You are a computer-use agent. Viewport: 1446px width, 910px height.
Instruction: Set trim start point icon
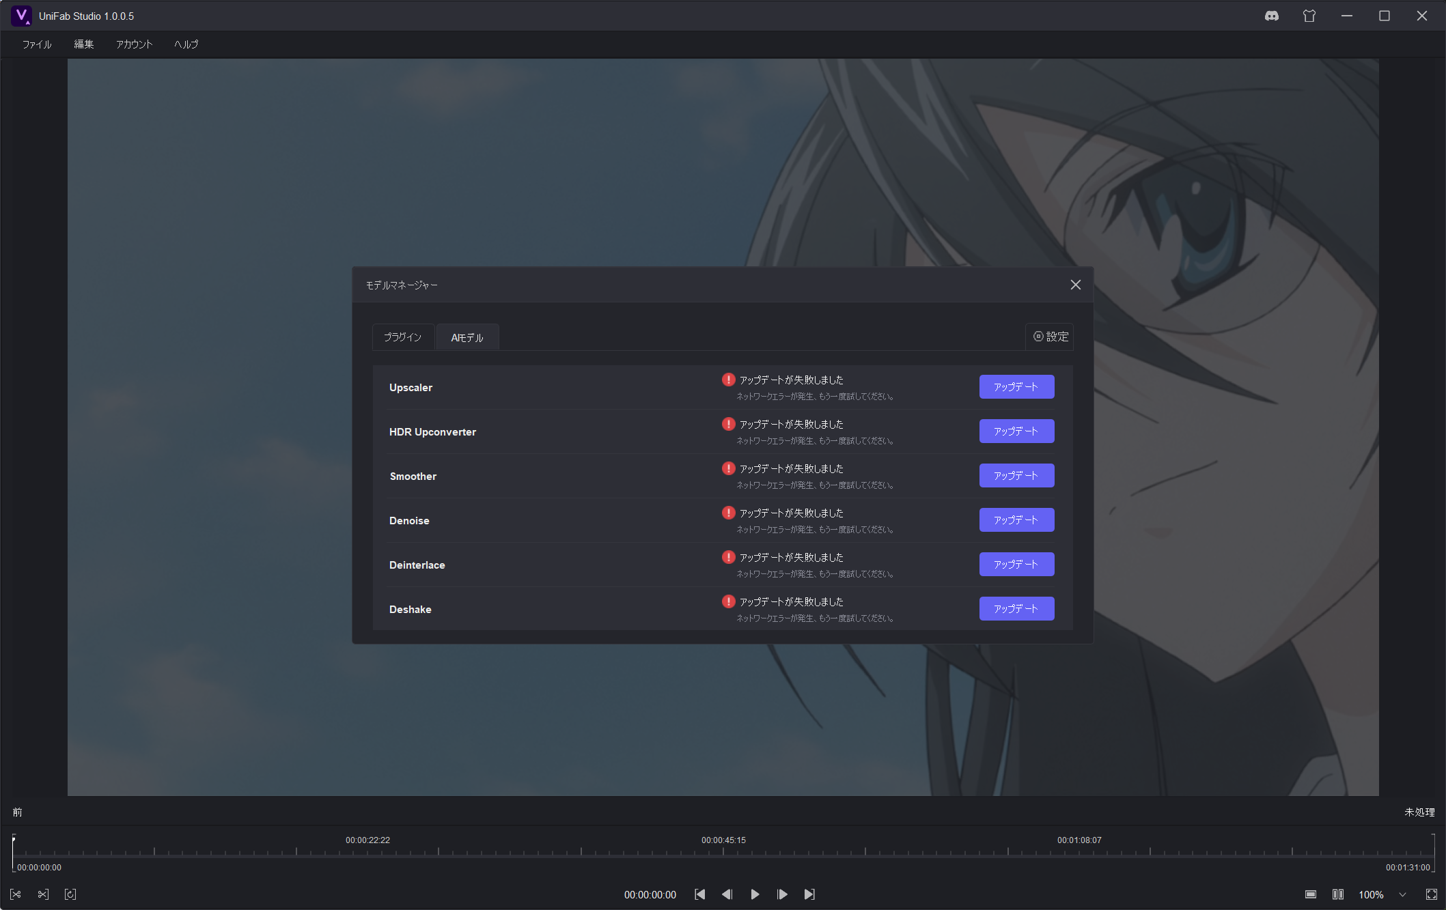pyautogui.click(x=16, y=894)
